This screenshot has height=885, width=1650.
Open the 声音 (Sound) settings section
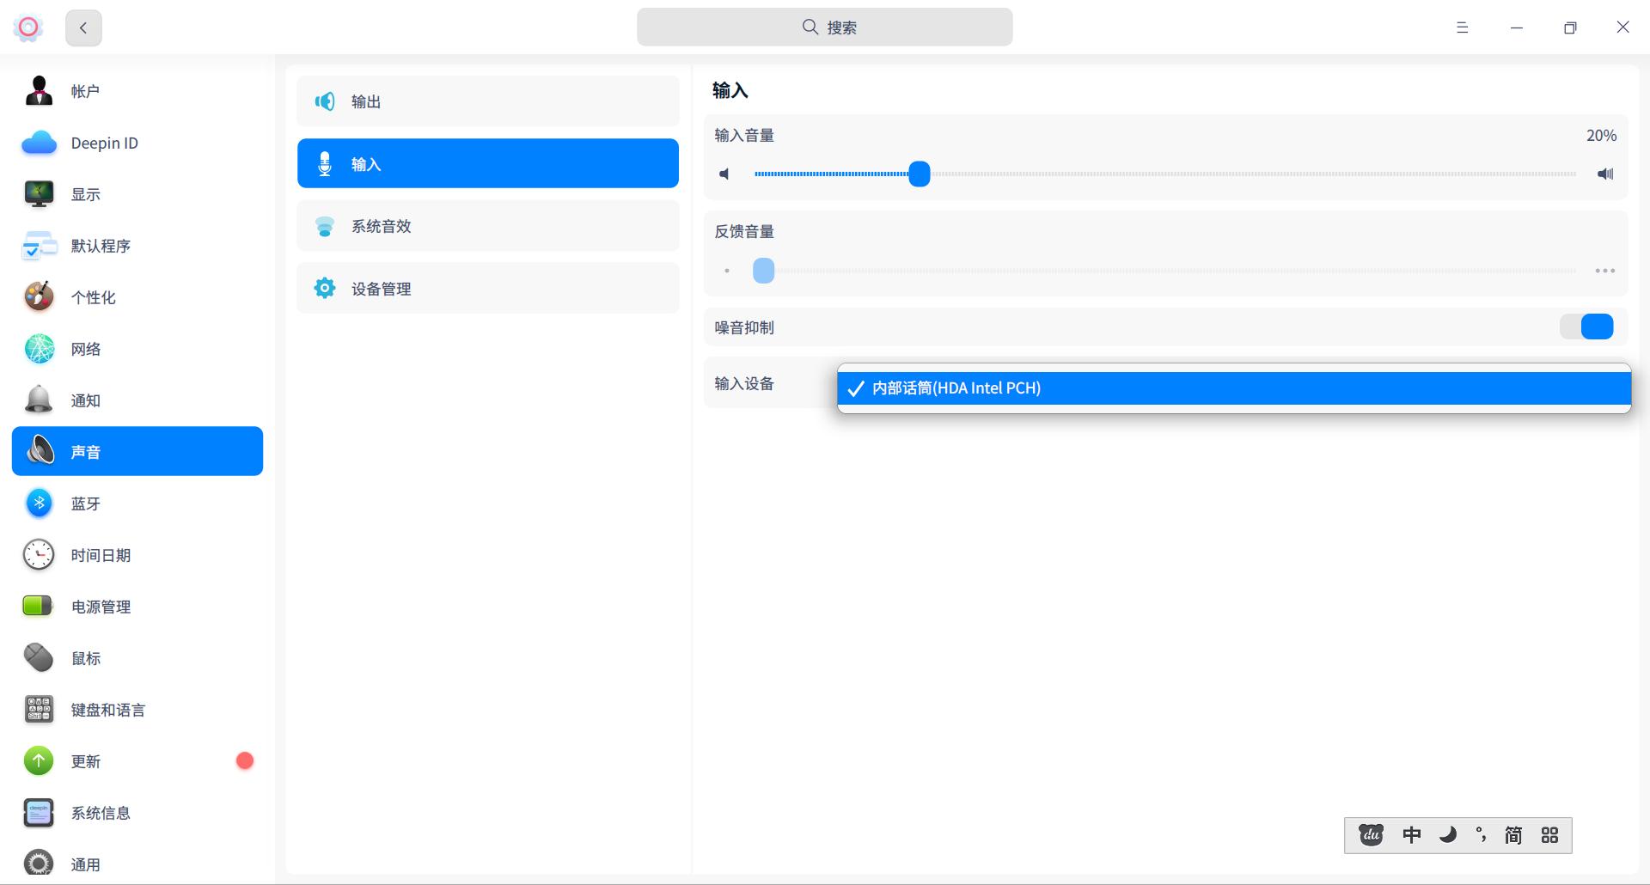[x=137, y=450]
